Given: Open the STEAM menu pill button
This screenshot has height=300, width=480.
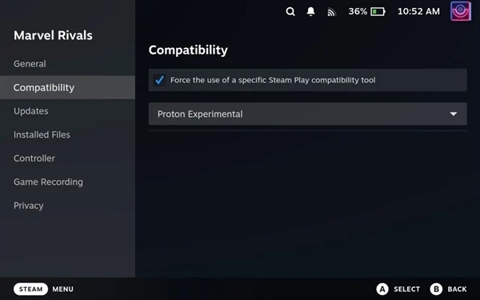Looking at the screenshot, I should (30, 289).
